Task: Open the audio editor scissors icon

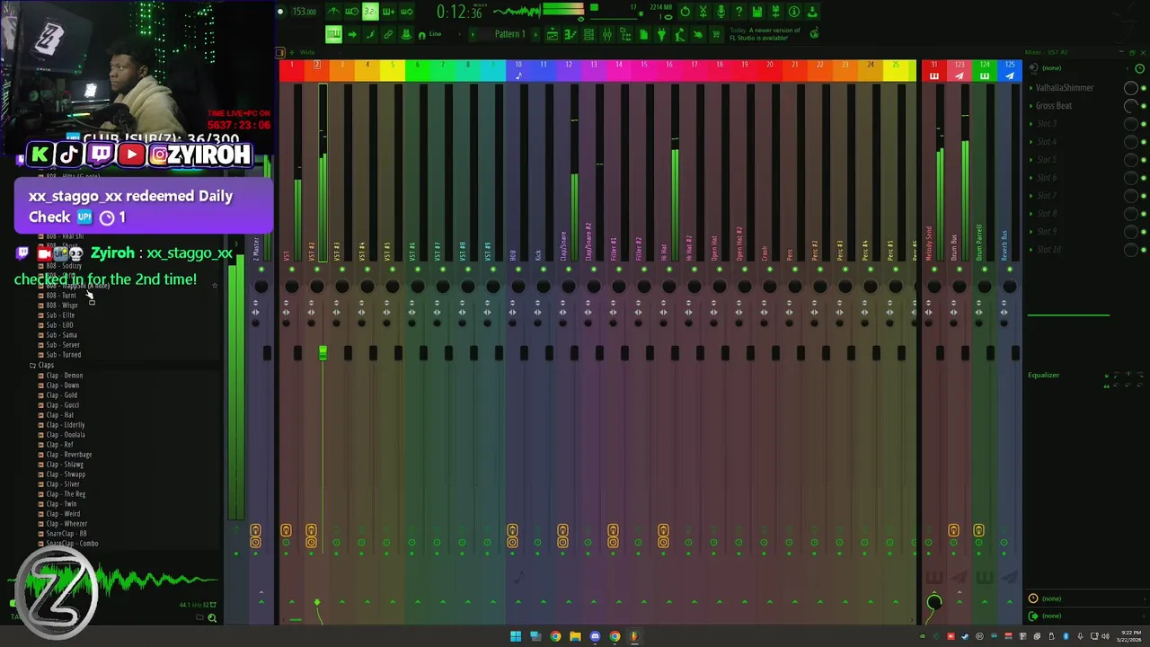Action: tap(703, 12)
